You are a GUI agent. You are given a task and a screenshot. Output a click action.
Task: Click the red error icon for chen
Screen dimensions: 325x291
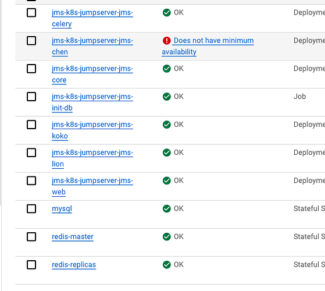coord(167,41)
